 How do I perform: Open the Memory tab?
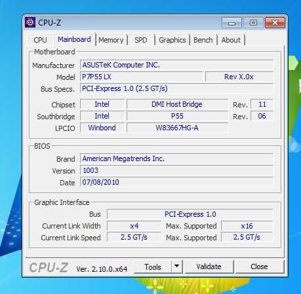click(111, 40)
